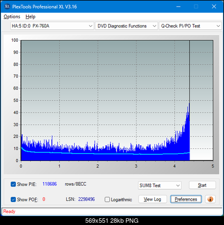This screenshot has height=225, width=224.
Task: Close the PlexTools Professional XL window
Action: point(214,7)
